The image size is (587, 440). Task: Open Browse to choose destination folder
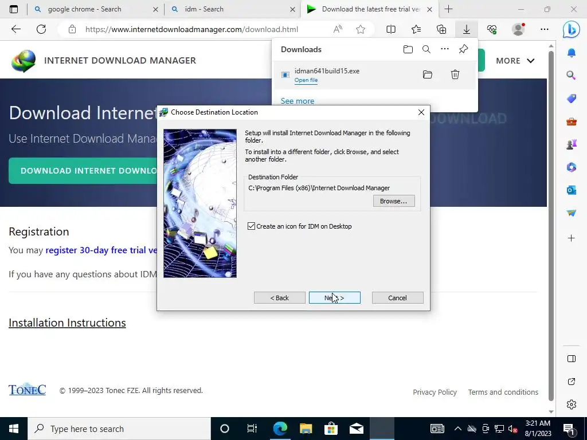[393, 201]
